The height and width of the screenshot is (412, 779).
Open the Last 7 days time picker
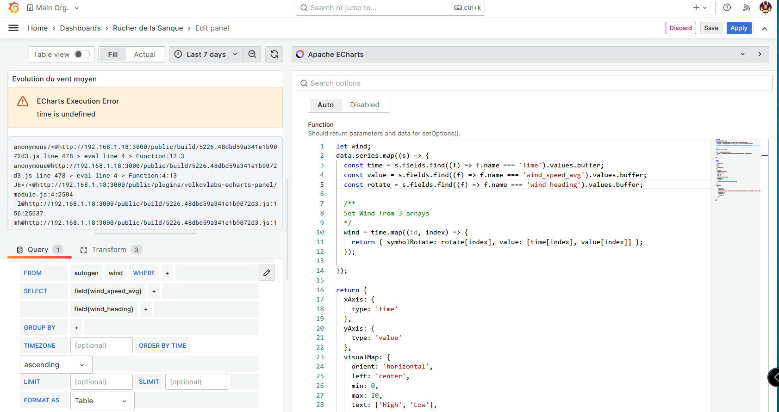(x=206, y=55)
